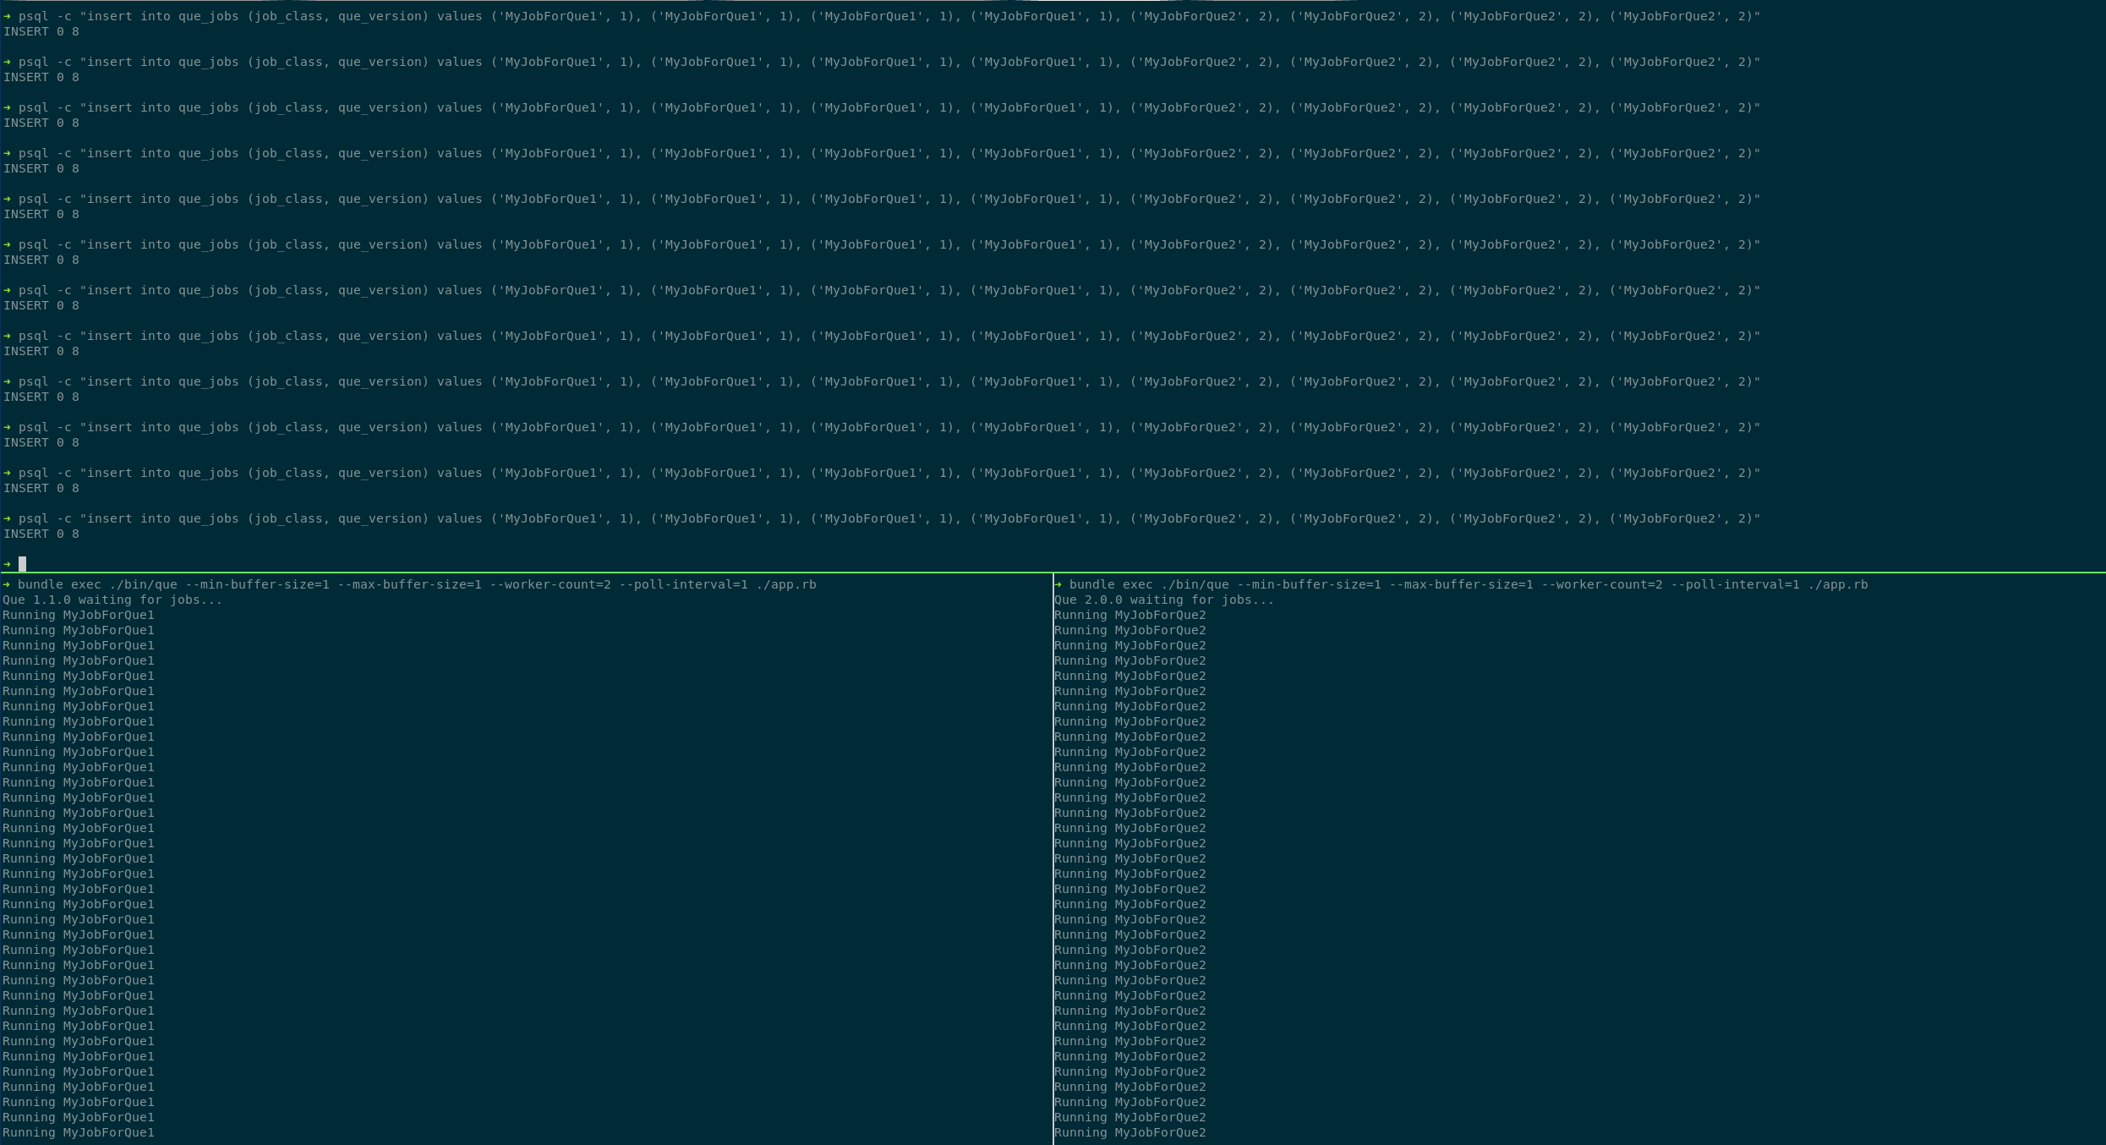Click '--poll-interval=1' in the right pane command
Screen dimensions: 2106x1145
point(1736,584)
